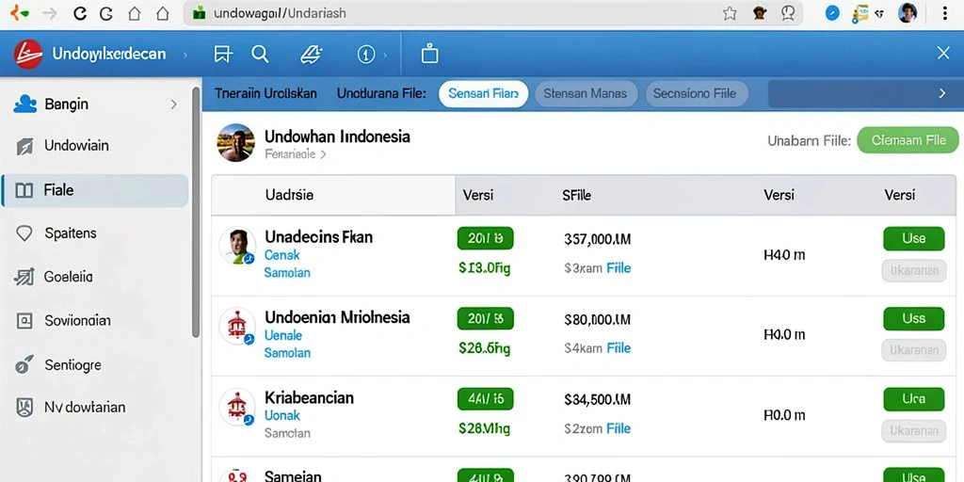Click Ukaranan button in Undoenian Mriolnesia row
The height and width of the screenshot is (482, 964).
[x=913, y=350]
